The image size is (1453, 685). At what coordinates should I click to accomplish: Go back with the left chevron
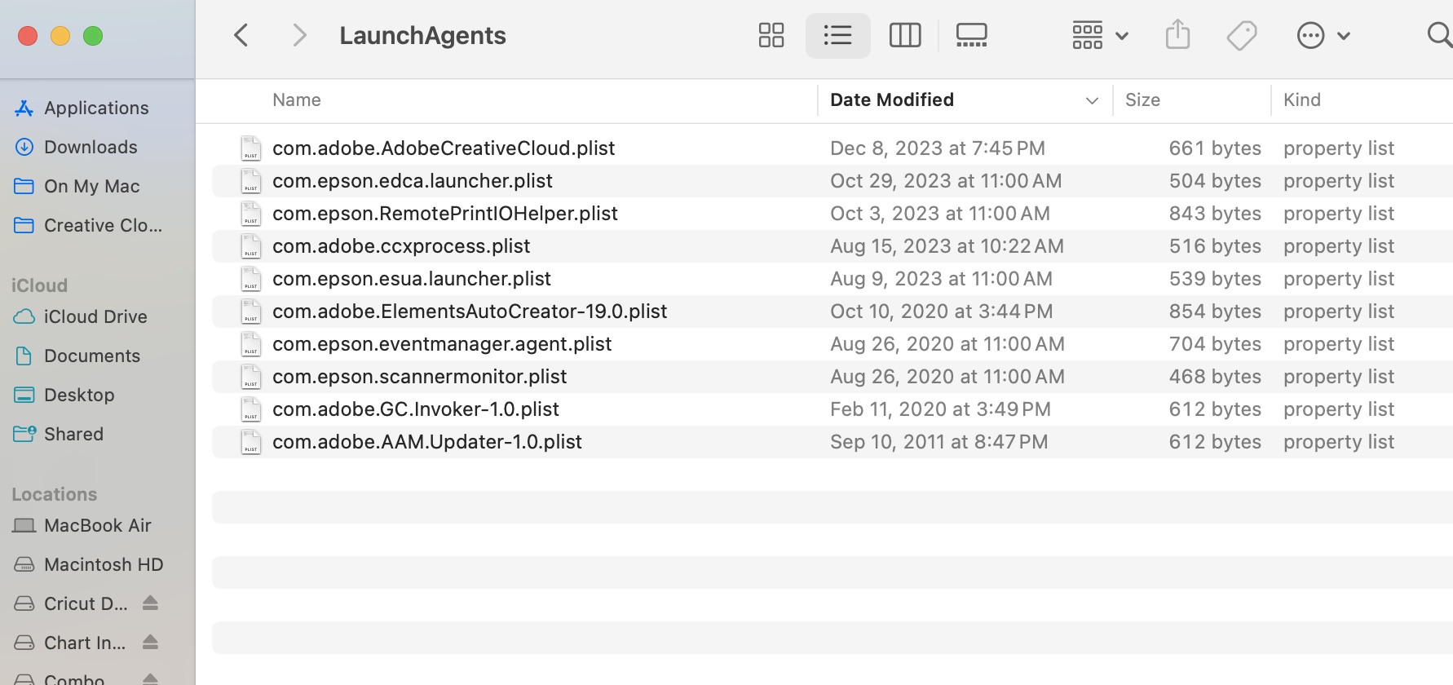click(241, 35)
